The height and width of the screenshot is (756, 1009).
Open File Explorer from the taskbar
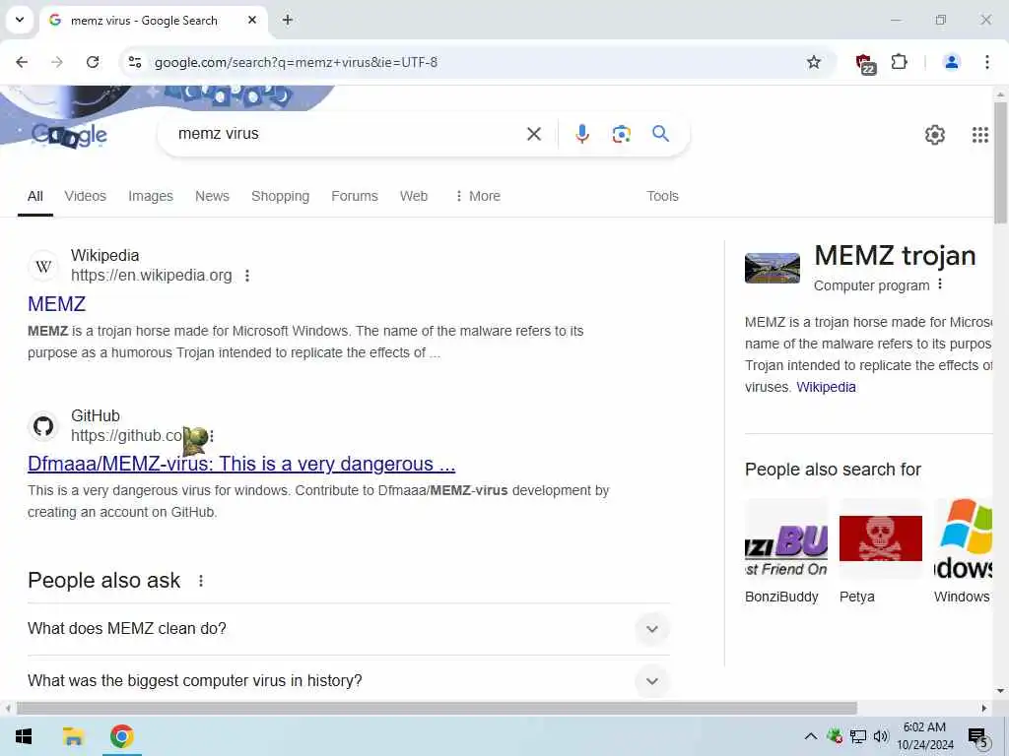[73, 736]
